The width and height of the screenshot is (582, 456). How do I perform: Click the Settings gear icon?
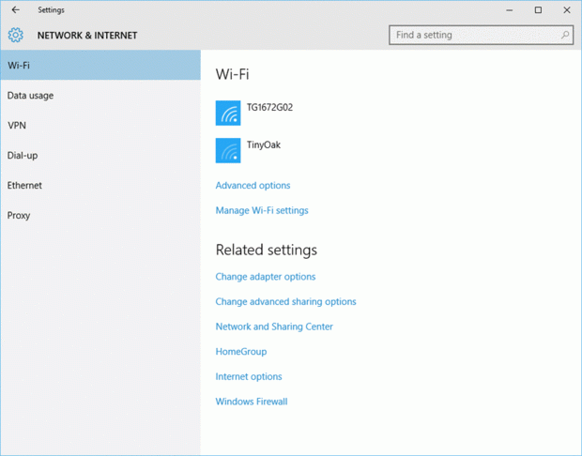pyautogui.click(x=15, y=36)
